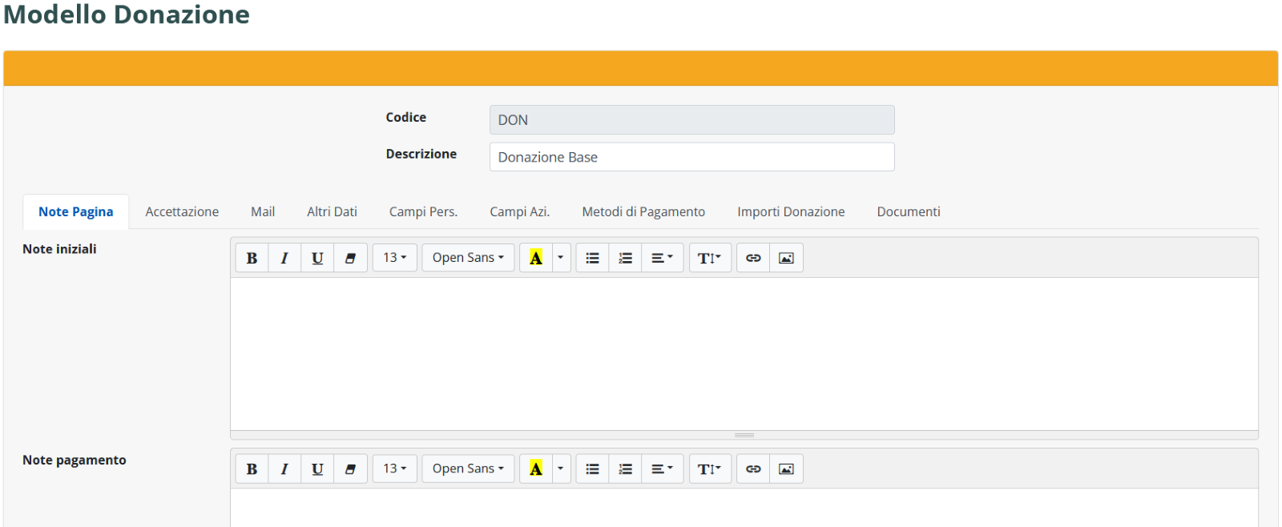Image resolution: width=1282 pixels, height=527 pixels.
Task: Toggle italic in Note iniziali editor
Action: tap(284, 258)
